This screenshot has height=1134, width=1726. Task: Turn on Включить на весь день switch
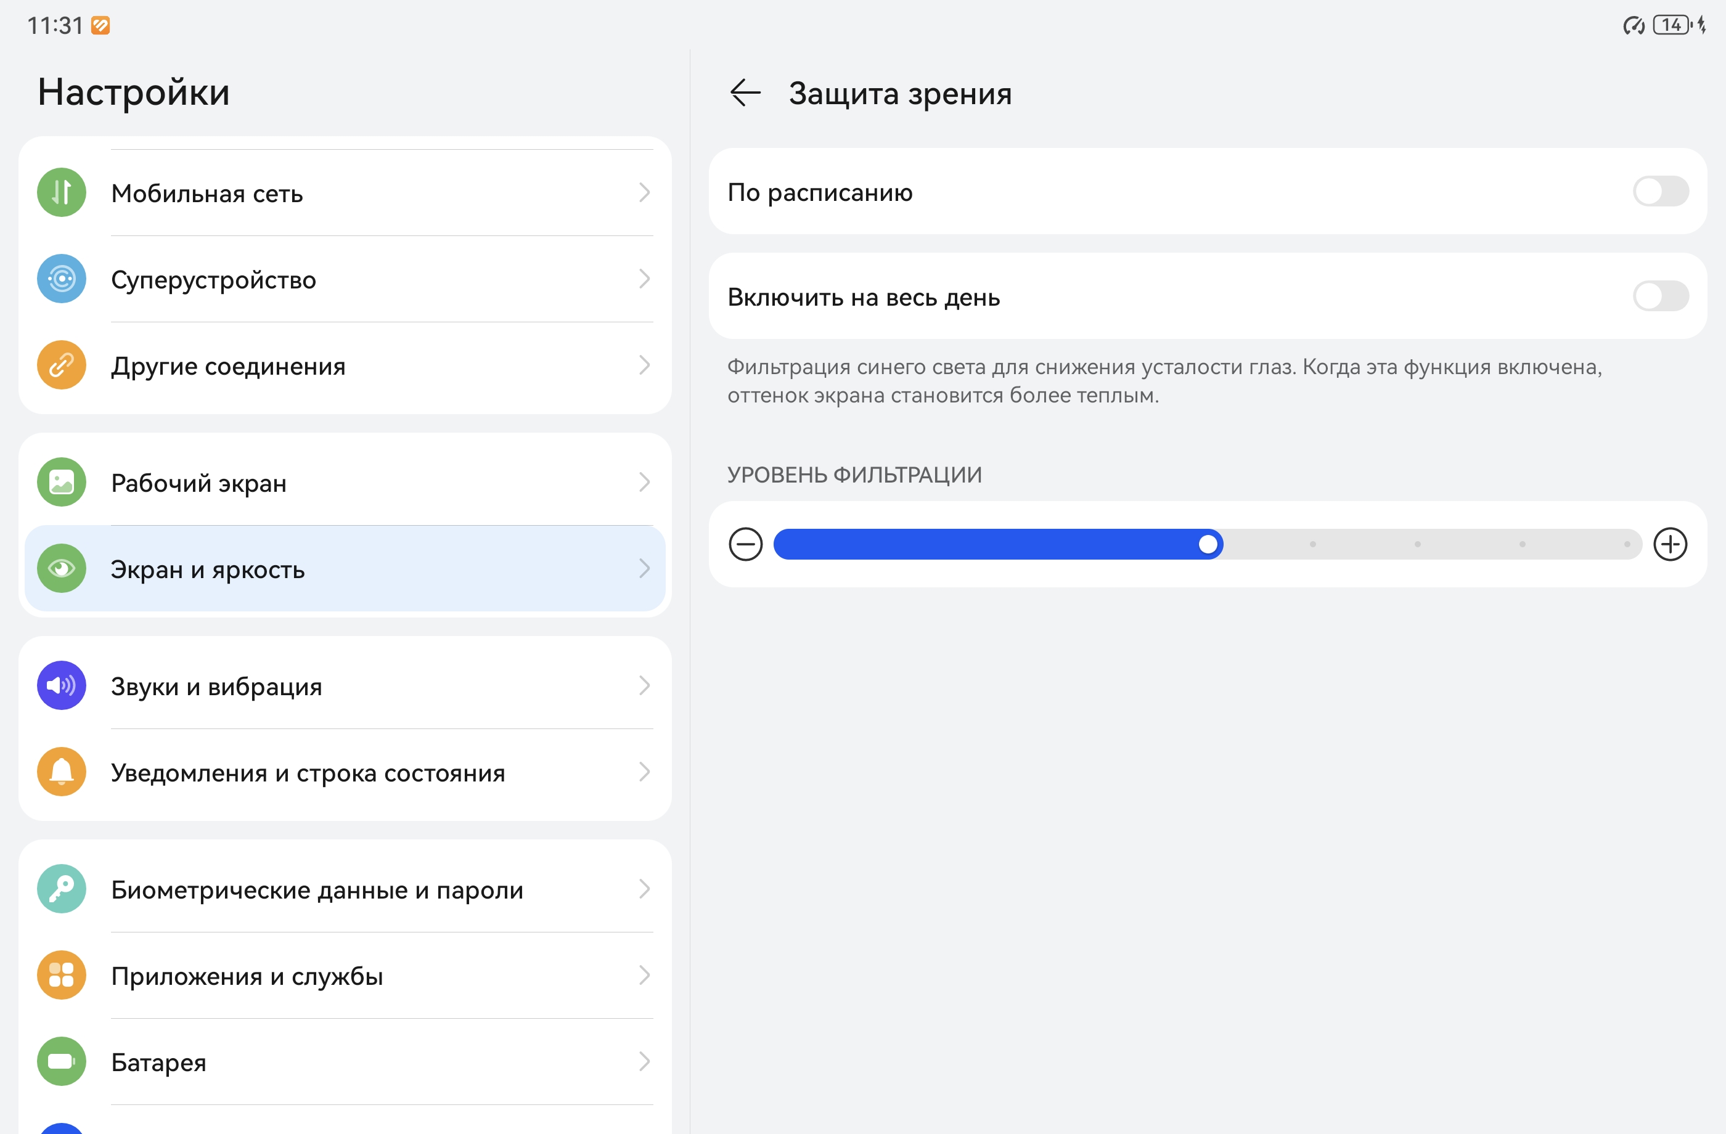coord(1660,296)
